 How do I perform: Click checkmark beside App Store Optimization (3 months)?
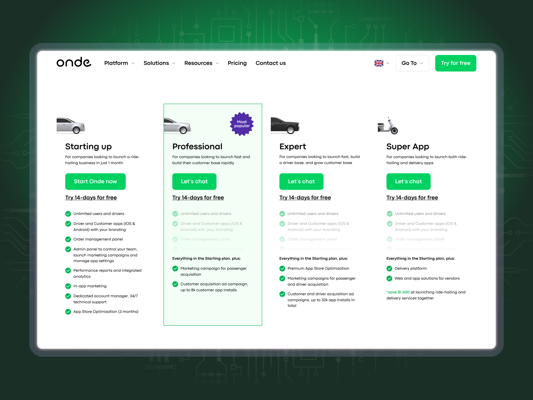68,312
